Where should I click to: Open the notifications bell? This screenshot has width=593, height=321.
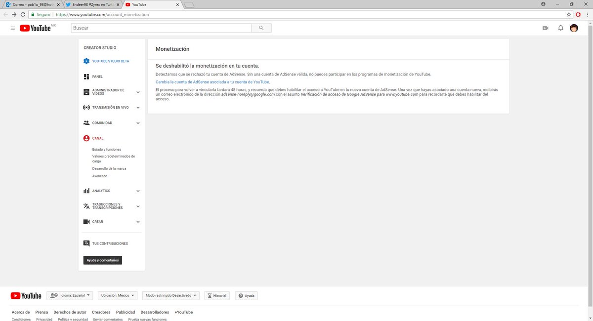560,28
